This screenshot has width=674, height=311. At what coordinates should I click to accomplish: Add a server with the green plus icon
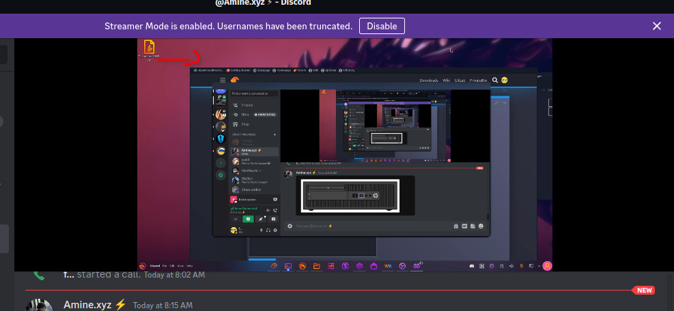[221, 163]
